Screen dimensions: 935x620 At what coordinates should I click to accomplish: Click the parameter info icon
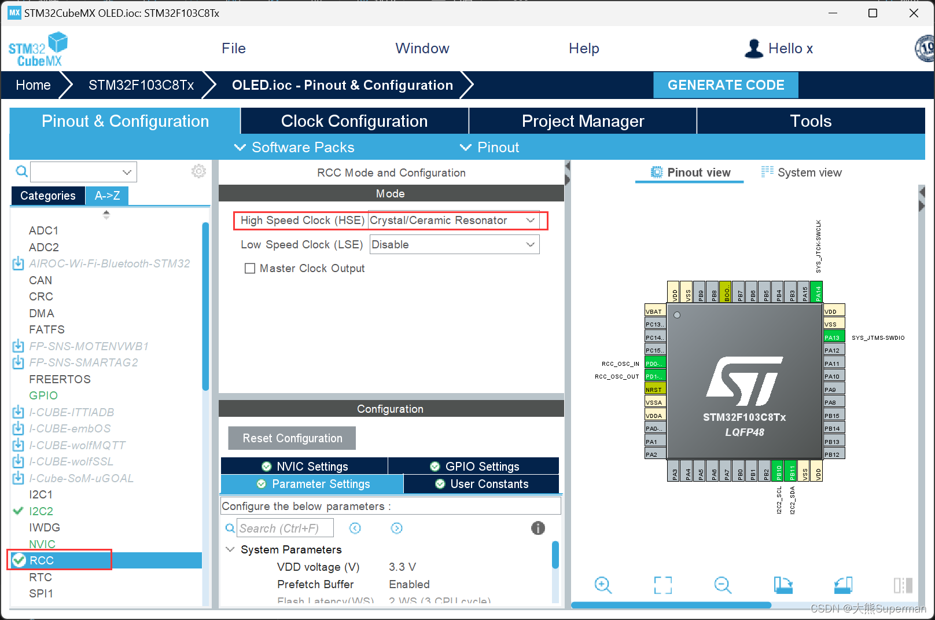point(538,528)
